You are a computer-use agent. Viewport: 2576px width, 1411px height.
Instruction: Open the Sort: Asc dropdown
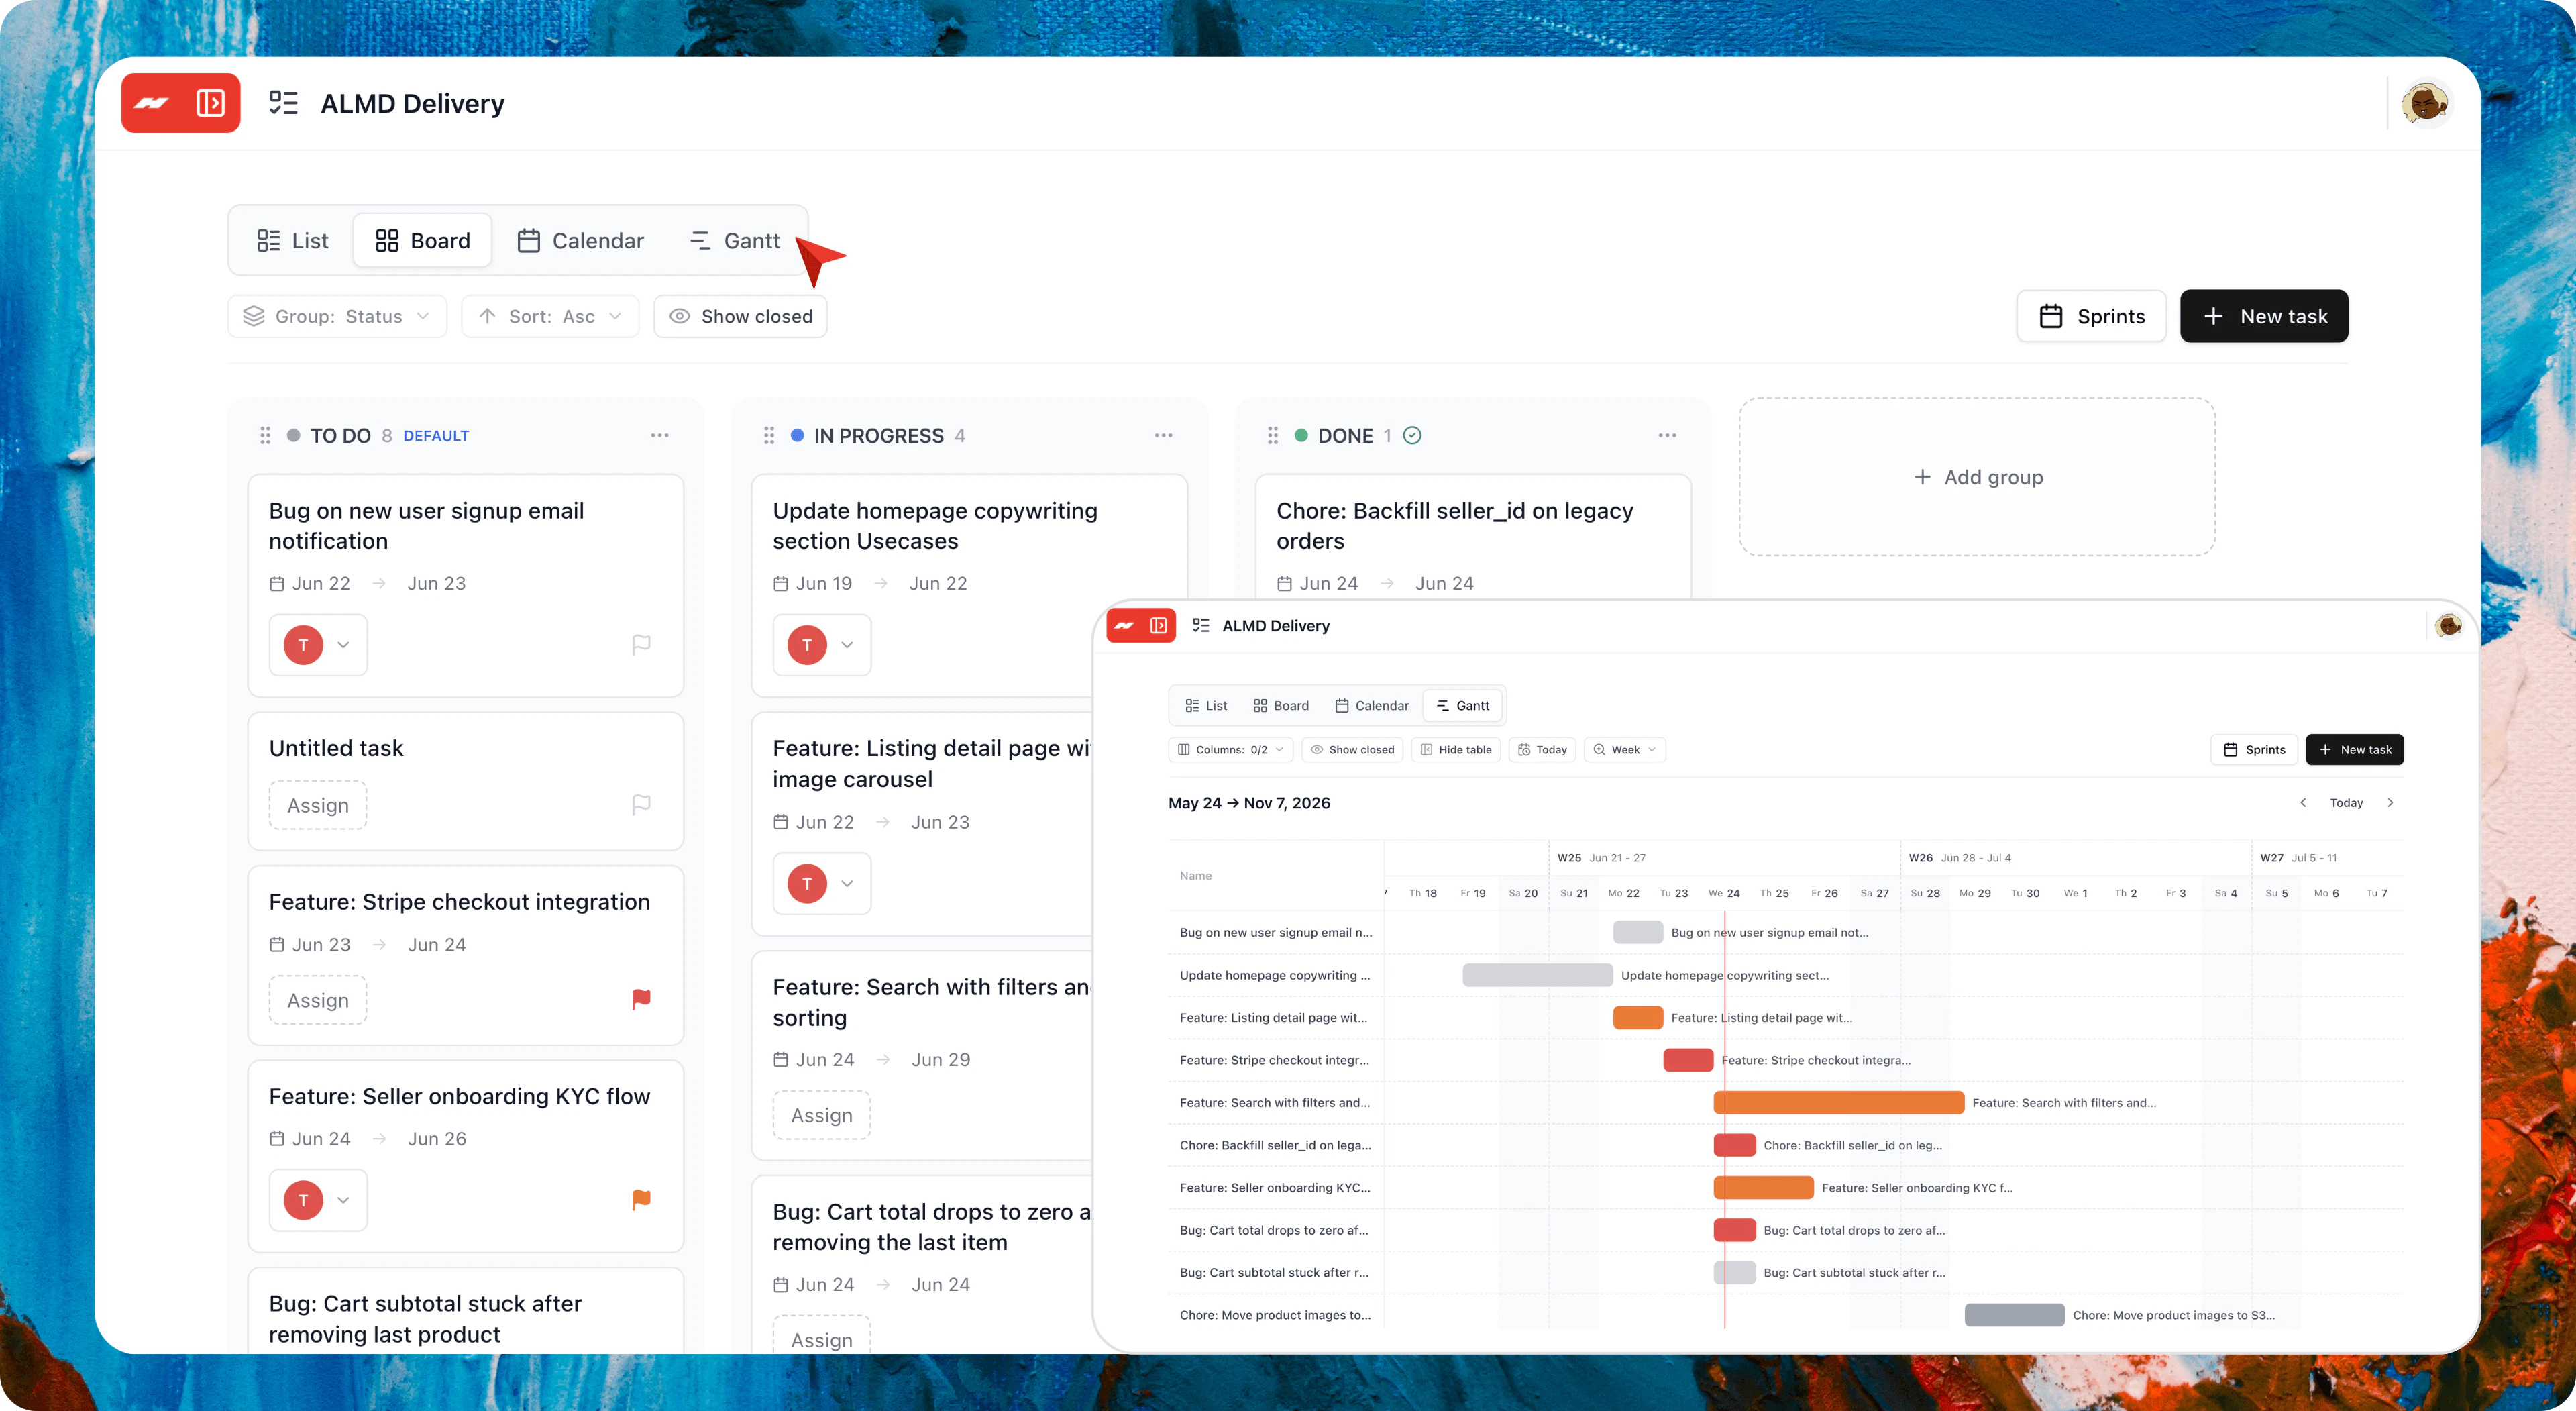click(x=550, y=316)
